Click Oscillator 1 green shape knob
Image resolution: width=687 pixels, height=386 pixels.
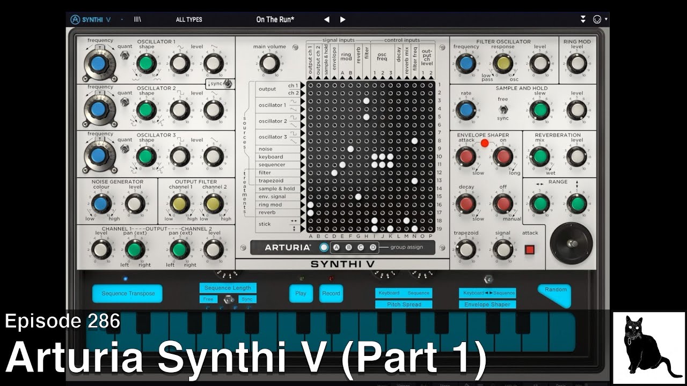pos(145,64)
